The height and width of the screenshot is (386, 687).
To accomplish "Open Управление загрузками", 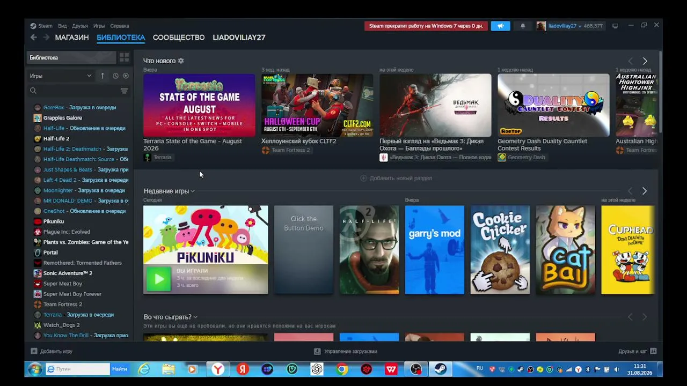I will click(x=346, y=351).
